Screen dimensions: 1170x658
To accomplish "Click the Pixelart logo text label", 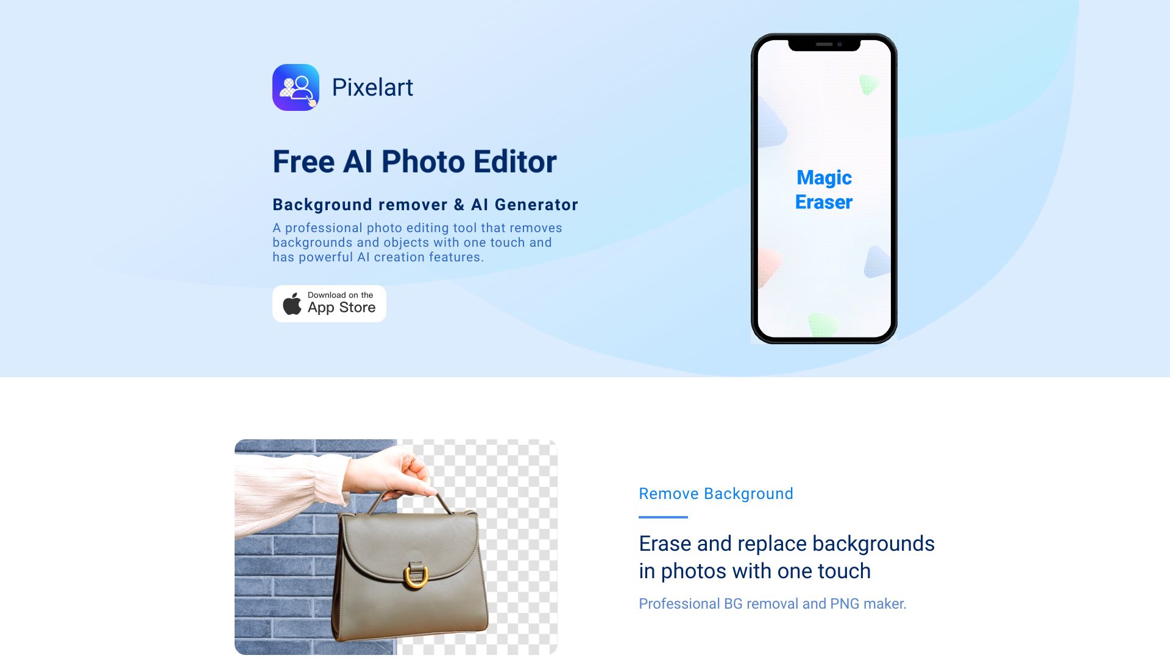I will coord(372,87).
